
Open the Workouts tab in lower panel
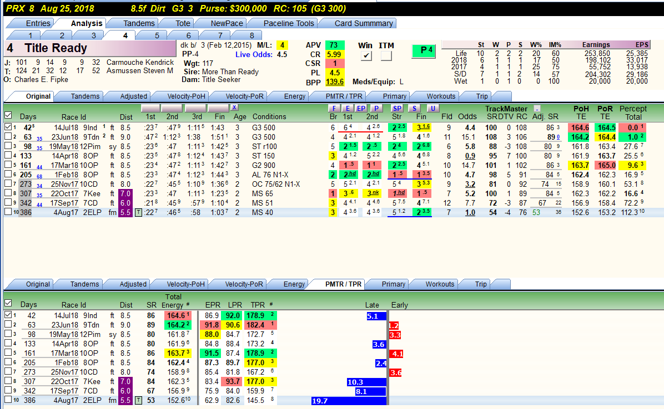(440, 284)
